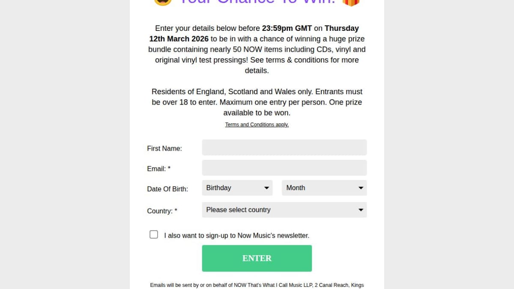514x289 pixels.
Task: Open the Terms and Conditions link
Action: tap(257, 125)
